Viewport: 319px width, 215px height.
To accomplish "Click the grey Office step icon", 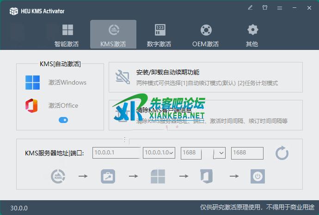I will click(206, 176).
